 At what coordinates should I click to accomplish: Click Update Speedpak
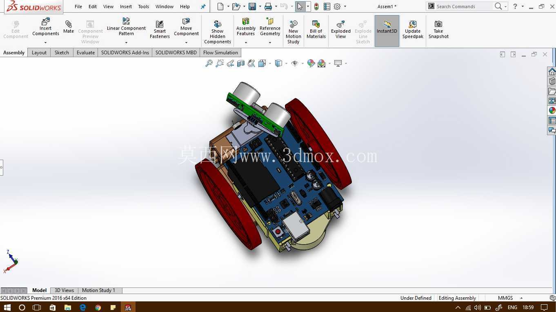(x=413, y=29)
